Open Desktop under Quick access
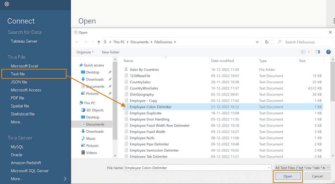Image resolution: width=335 pixels, height=184 pixels. (x=90, y=72)
